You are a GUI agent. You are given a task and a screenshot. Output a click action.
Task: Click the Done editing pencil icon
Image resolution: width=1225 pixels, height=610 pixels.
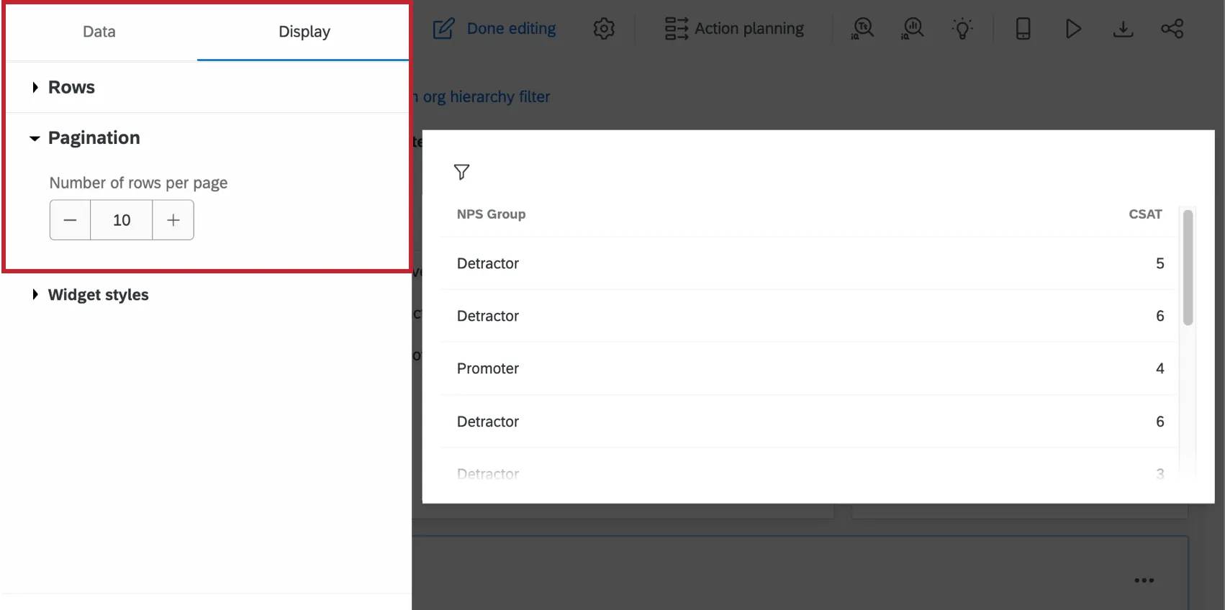click(x=443, y=29)
